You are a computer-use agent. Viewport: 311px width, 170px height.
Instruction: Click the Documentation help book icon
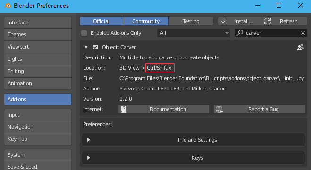[124, 109]
